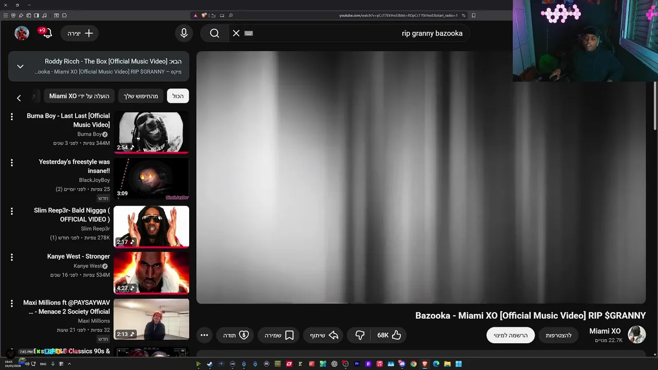Image resolution: width=658 pixels, height=370 pixels.
Task: Click the Windows Start button
Action: click(x=459, y=364)
